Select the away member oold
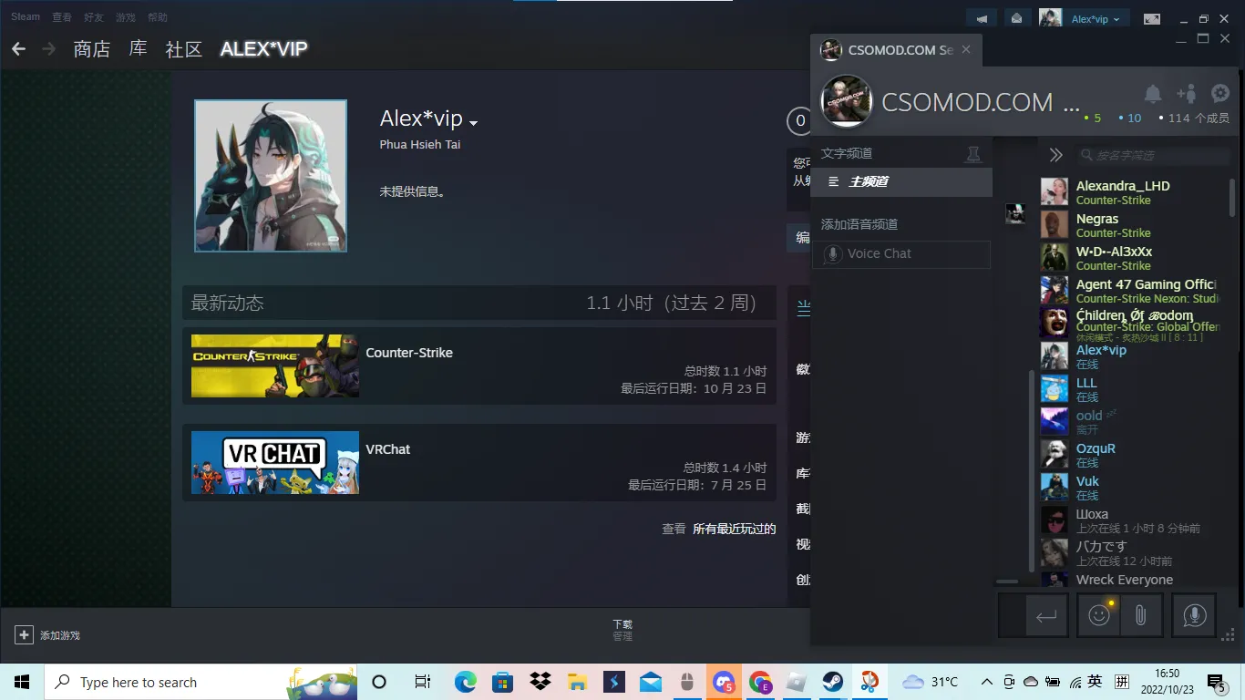This screenshot has height=700, width=1245. (x=1129, y=422)
